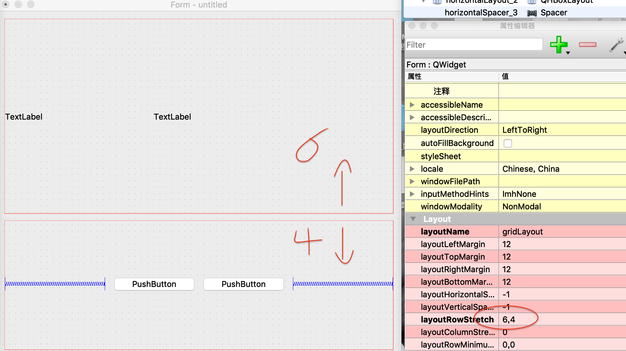Image resolution: width=626 pixels, height=351 pixels.
Task: Expand the accessibleDescription property
Action: (x=412, y=117)
